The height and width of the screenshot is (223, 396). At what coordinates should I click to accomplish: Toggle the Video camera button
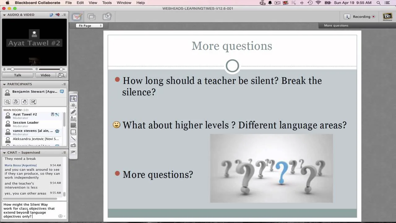click(x=45, y=75)
